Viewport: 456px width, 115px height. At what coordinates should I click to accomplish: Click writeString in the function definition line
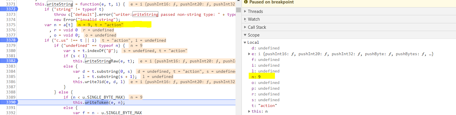[x=60, y=4]
